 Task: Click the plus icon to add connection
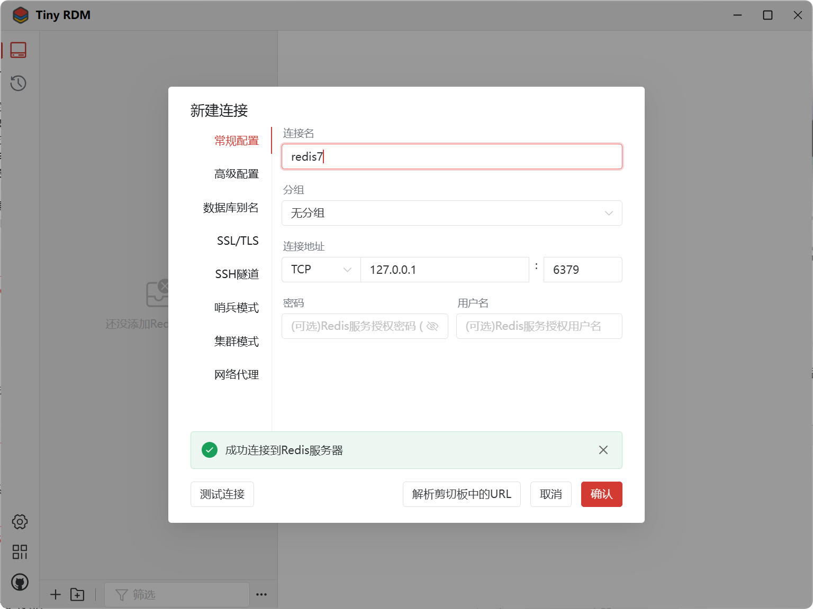56,595
